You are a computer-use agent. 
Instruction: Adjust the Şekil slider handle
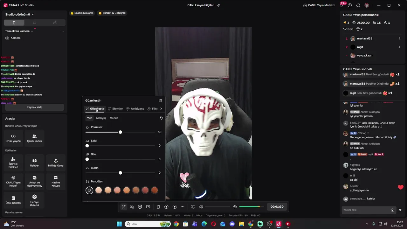87,146
